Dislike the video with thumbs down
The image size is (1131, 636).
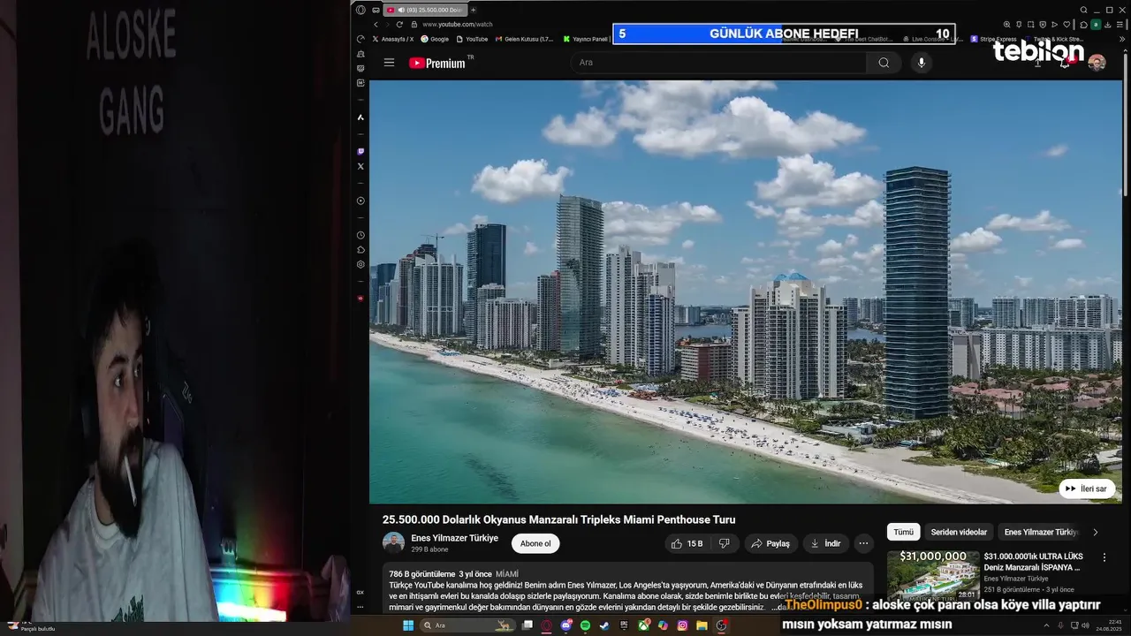(x=724, y=543)
